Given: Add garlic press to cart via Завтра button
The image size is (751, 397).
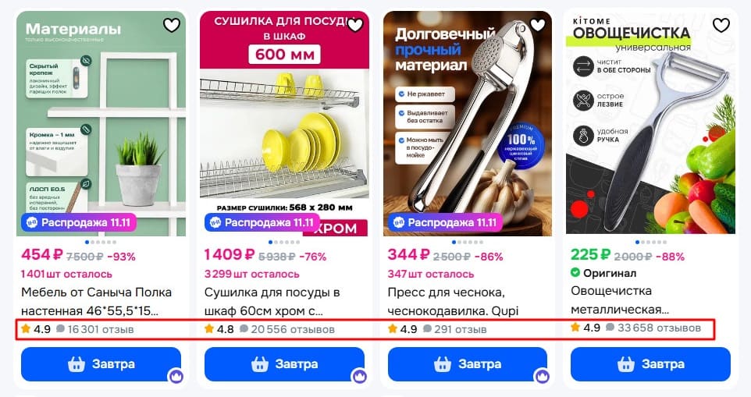Looking at the screenshot, I should tap(468, 364).
